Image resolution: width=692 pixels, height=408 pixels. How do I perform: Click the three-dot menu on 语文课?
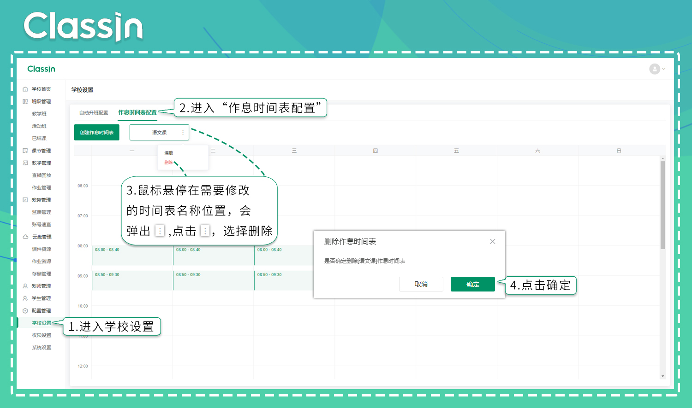(x=183, y=133)
